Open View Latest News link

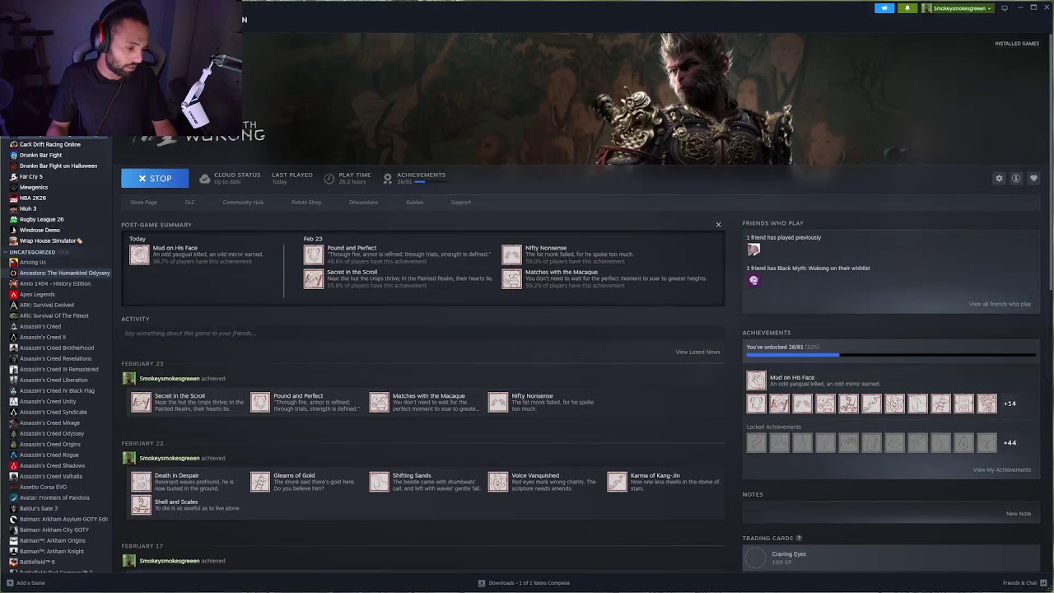tap(697, 352)
